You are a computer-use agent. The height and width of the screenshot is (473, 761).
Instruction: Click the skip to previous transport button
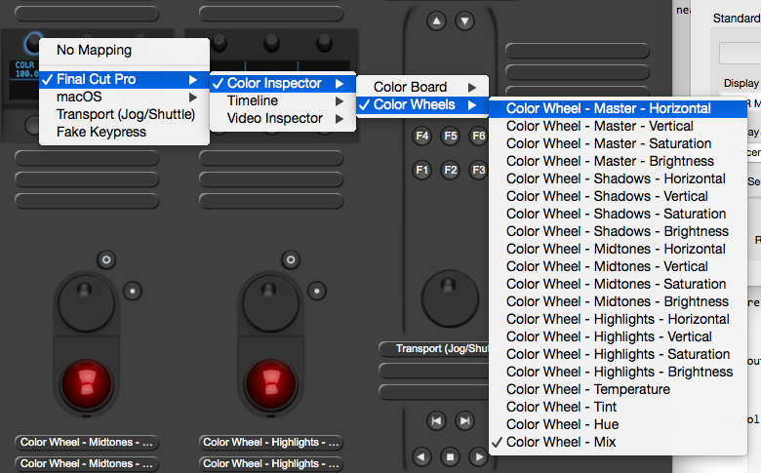[436, 420]
